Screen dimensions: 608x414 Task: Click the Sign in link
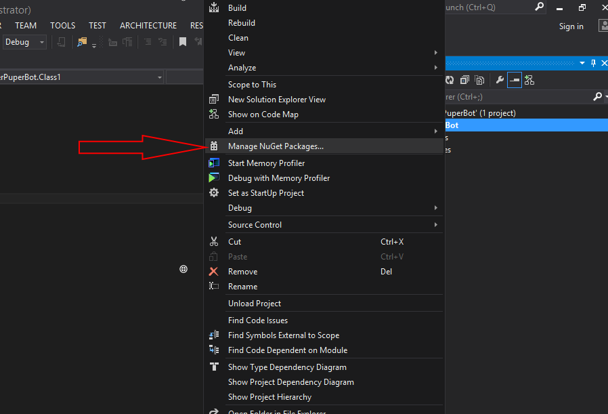tap(571, 26)
